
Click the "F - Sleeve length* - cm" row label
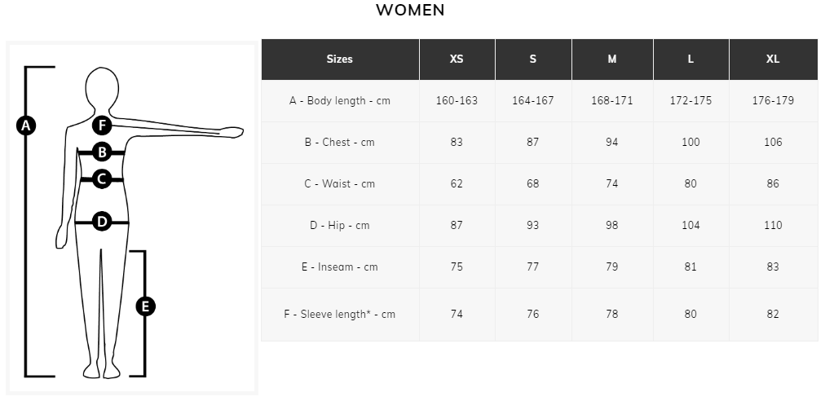pyautogui.click(x=339, y=315)
